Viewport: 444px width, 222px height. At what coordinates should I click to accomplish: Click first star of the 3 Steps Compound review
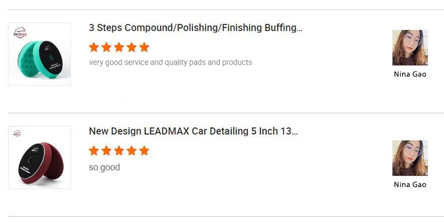[94, 47]
